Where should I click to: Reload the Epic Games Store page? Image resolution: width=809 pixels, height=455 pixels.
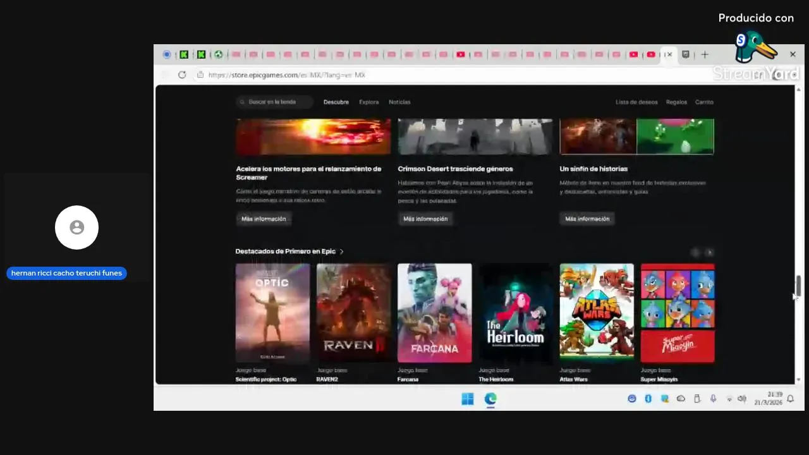[182, 75]
